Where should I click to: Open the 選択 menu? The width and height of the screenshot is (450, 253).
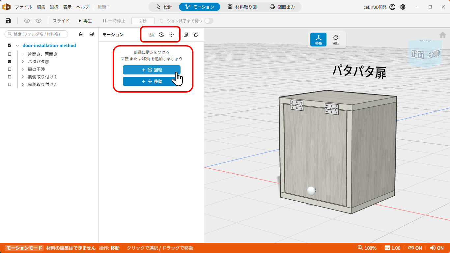pyautogui.click(x=54, y=7)
